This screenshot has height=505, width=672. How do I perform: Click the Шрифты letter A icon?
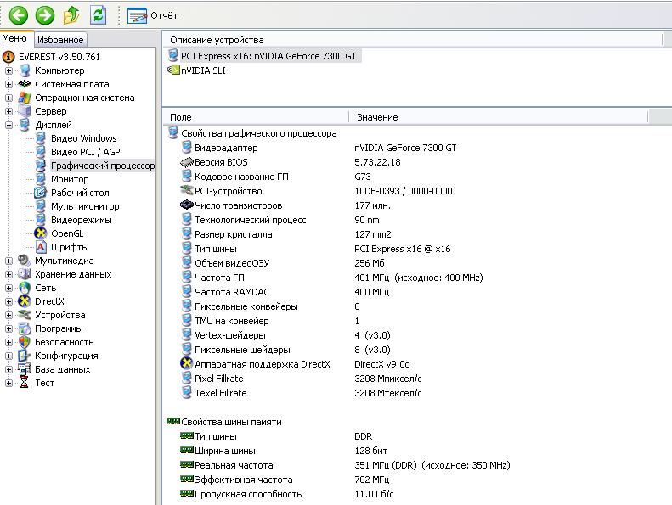[x=40, y=247]
